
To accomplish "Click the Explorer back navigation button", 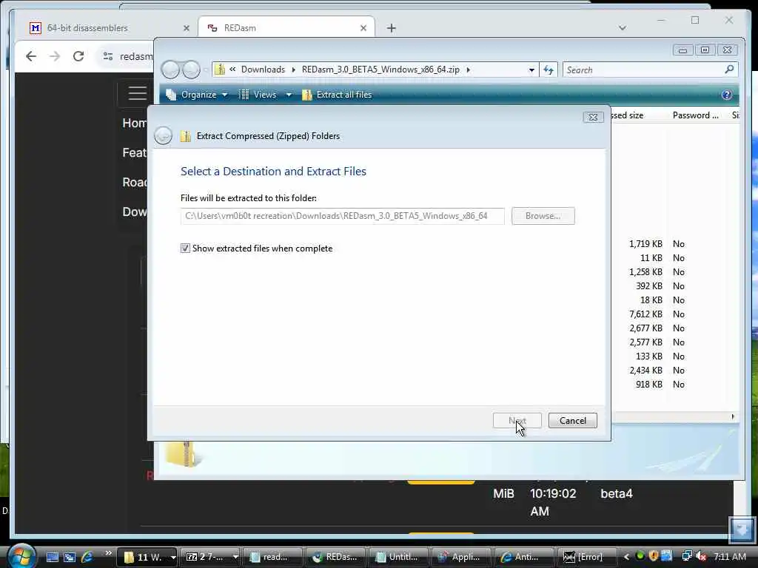I will [x=170, y=70].
